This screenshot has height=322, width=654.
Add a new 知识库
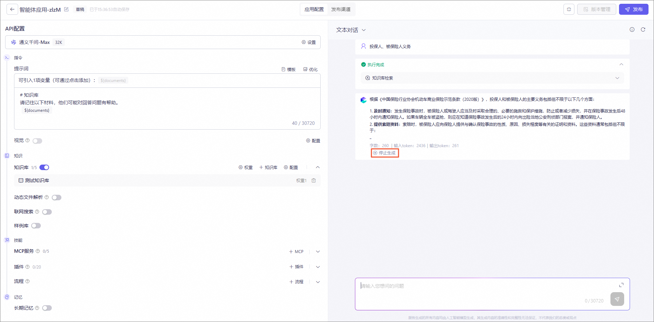268,167
